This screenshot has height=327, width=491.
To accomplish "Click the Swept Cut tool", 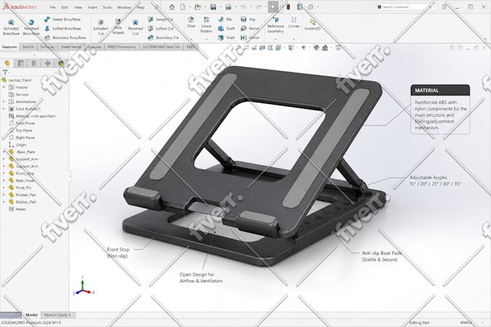I will point(160,19).
